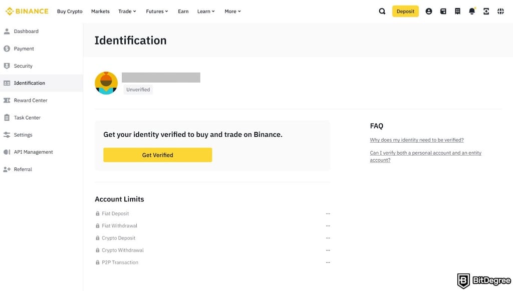Image resolution: width=513 pixels, height=291 pixels.
Task: Expand the Futures dropdown menu
Action: (157, 11)
